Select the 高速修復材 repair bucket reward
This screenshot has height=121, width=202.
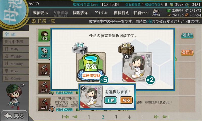[91, 67]
